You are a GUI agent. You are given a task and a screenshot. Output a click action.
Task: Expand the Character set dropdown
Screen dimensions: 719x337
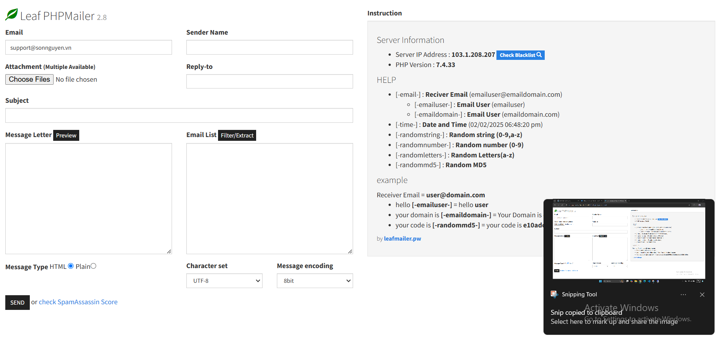click(x=224, y=281)
